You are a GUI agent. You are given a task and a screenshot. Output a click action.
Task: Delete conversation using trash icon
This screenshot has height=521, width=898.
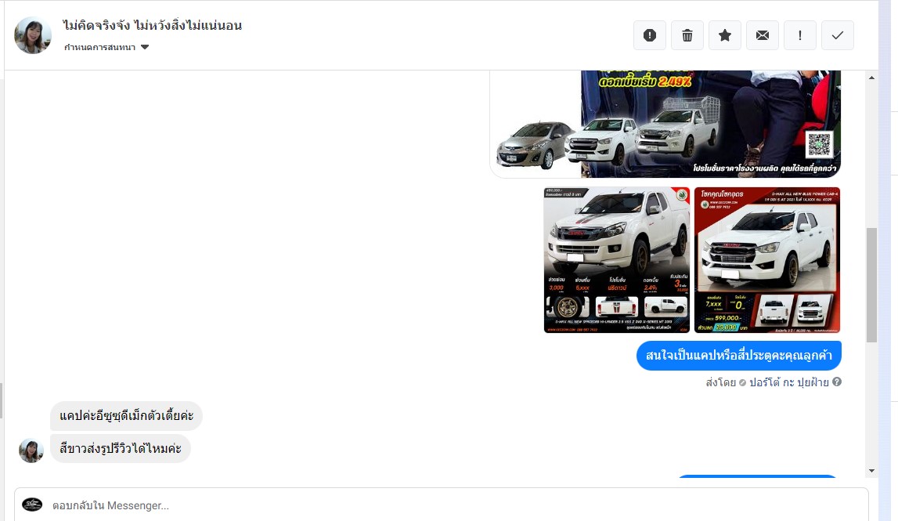click(687, 35)
